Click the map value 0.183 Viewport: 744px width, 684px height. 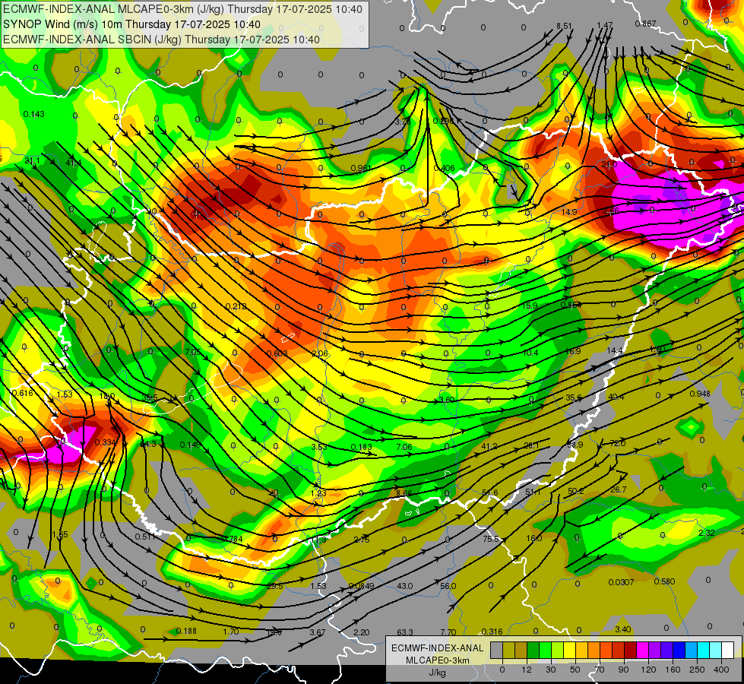(361, 447)
